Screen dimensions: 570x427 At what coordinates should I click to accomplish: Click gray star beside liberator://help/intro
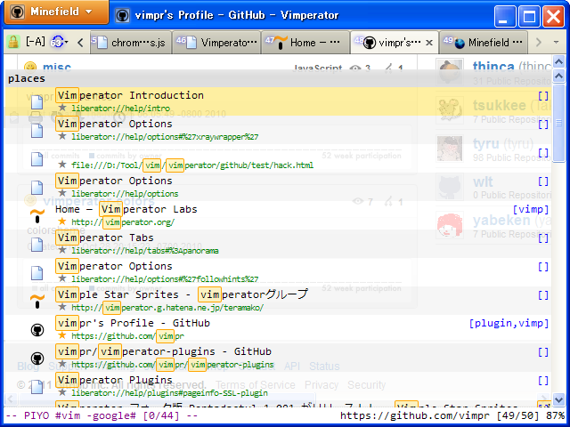(62, 108)
